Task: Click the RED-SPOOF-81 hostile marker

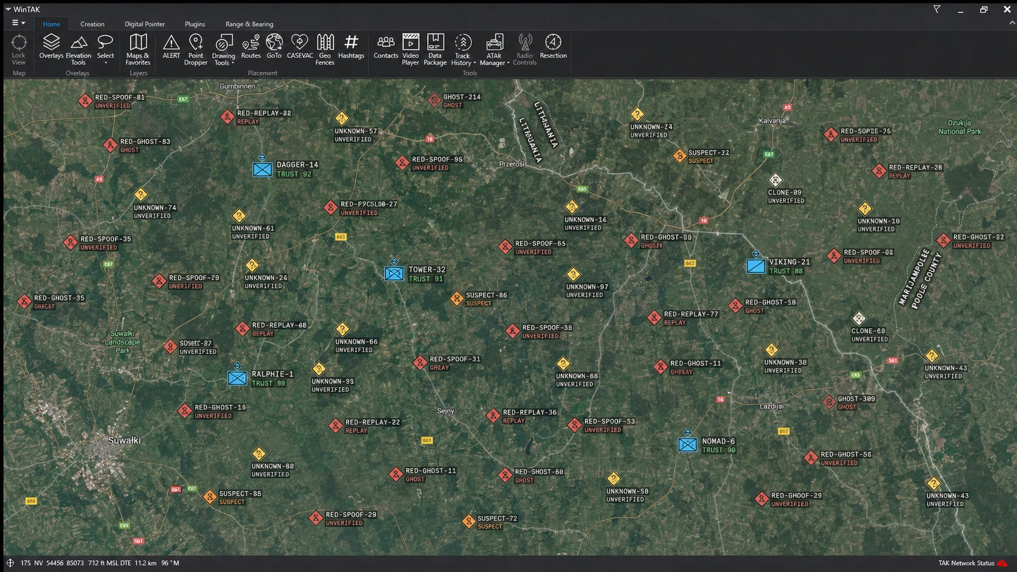Action: 86,100
